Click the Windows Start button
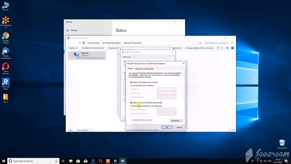 pos(4,161)
